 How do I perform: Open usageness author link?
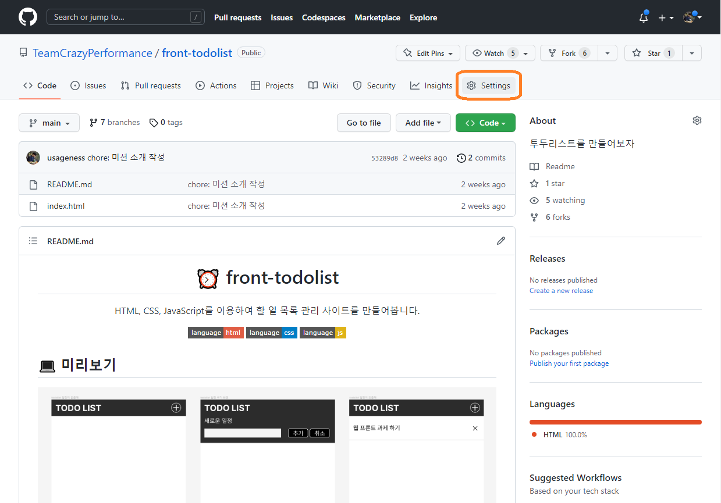click(x=66, y=158)
